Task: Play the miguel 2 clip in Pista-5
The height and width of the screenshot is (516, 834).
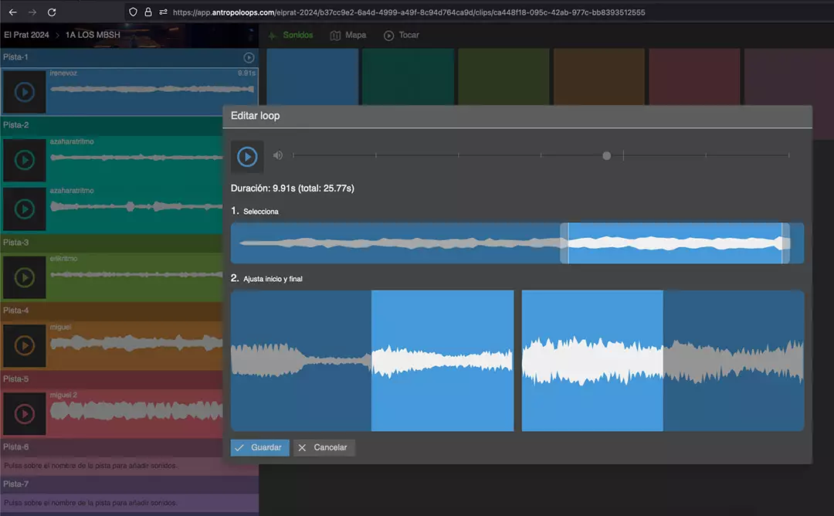Action: pos(24,413)
